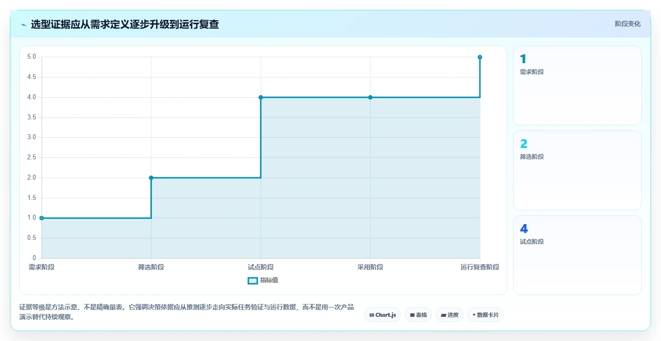Screen dimensions: 661x341
Task: Click the data point at 试点阶段
Action: pos(261,97)
